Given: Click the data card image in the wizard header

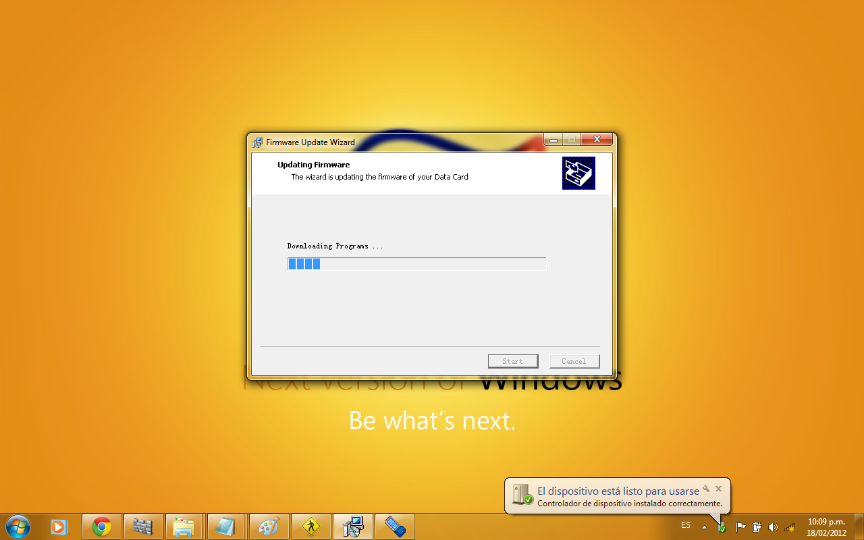Looking at the screenshot, I should 578,173.
